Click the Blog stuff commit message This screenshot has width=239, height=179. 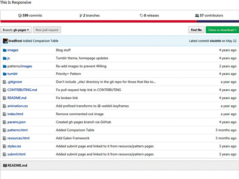point(63,50)
